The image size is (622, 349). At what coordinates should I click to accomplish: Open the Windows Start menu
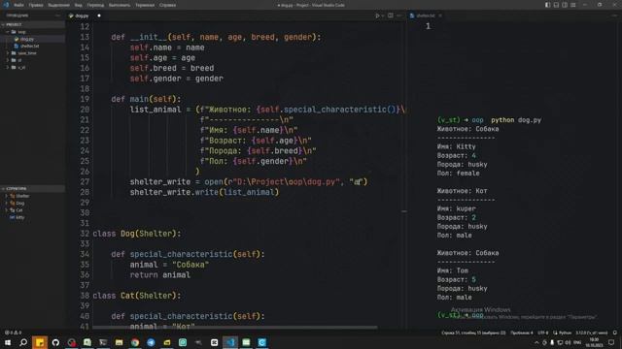tap(8, 342)
